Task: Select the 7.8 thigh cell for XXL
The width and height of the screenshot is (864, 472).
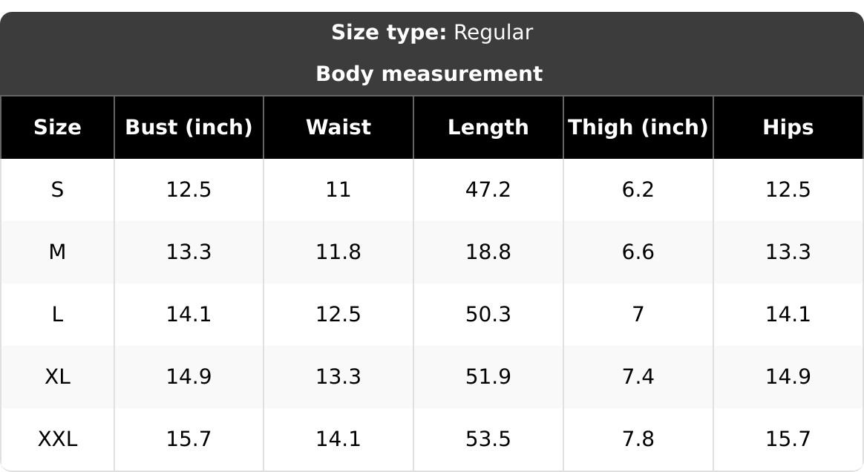Action: point(638,439)
